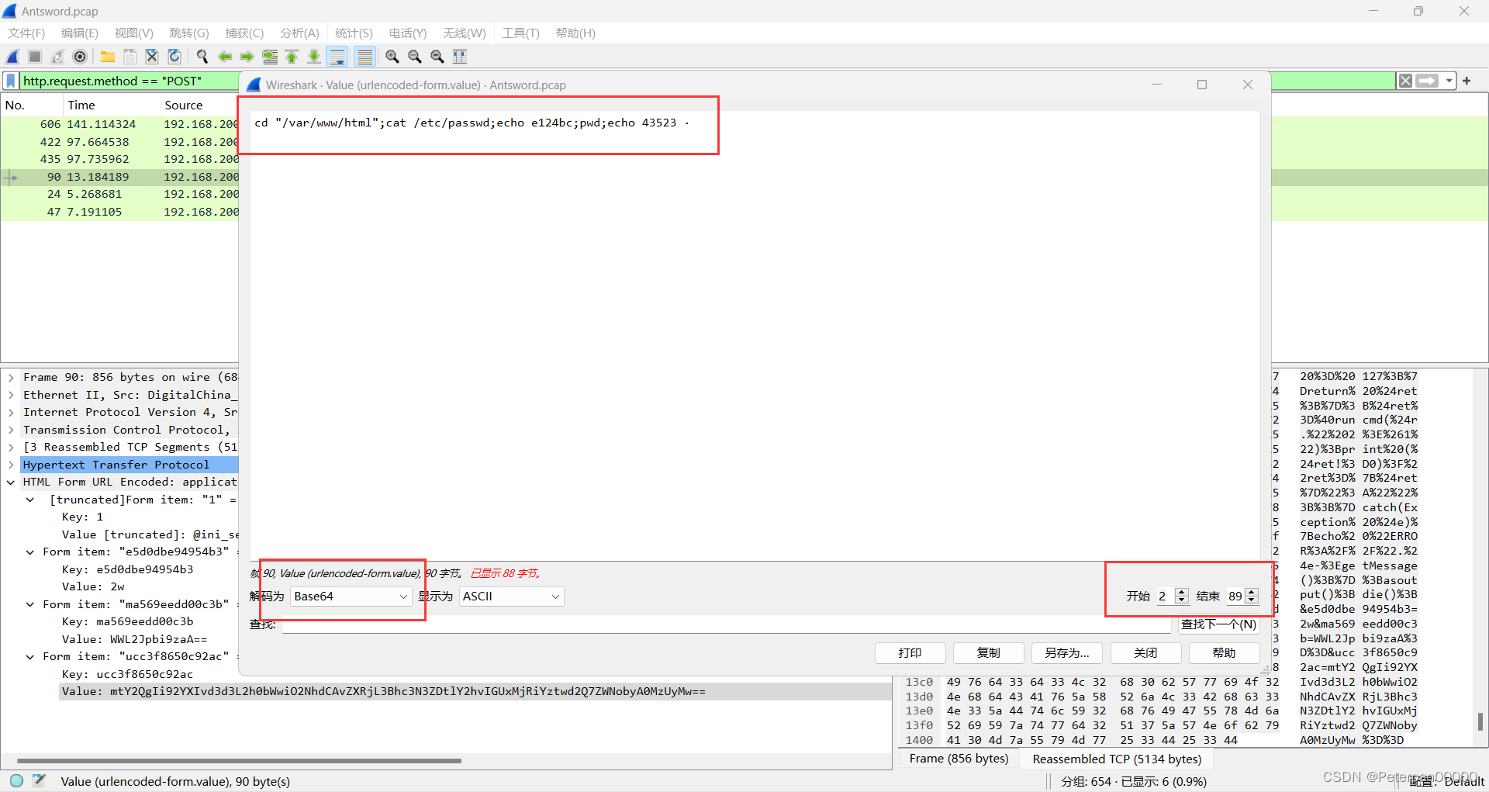The image size is (1489, 792).
Task: Expand the Ethernet II tree row
Action: [x=11, y=395]
